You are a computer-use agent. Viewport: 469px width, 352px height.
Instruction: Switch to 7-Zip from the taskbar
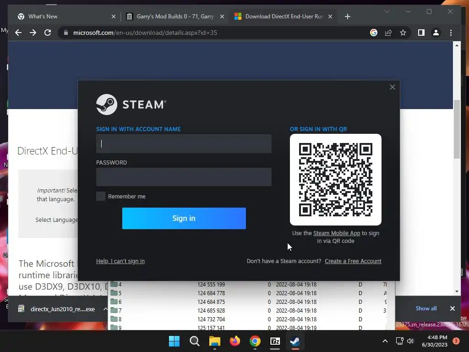275,341
